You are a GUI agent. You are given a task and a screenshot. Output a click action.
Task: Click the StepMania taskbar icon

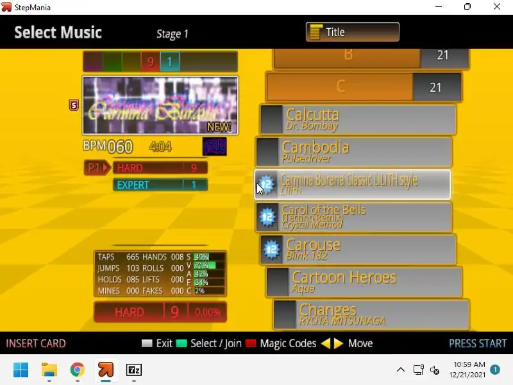pos(106,370)
